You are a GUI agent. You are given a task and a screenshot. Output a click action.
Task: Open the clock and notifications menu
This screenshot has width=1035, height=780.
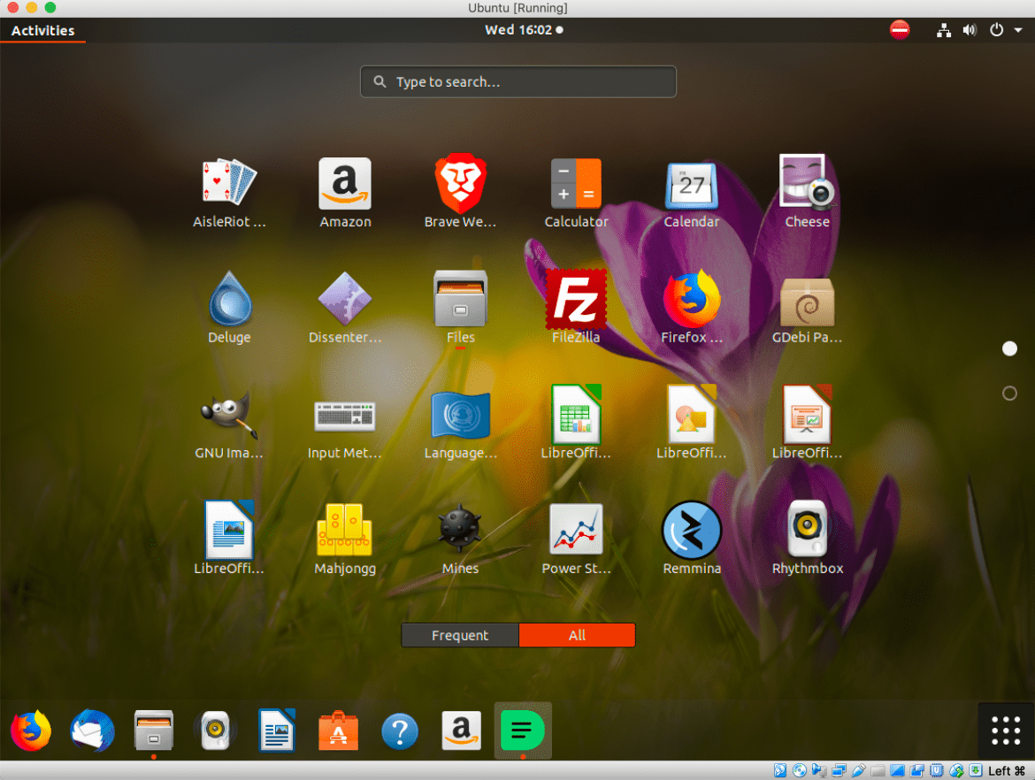(524, 30)
